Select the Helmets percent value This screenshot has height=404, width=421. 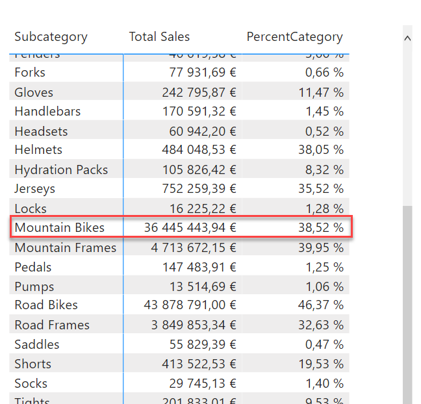point(321,150)
